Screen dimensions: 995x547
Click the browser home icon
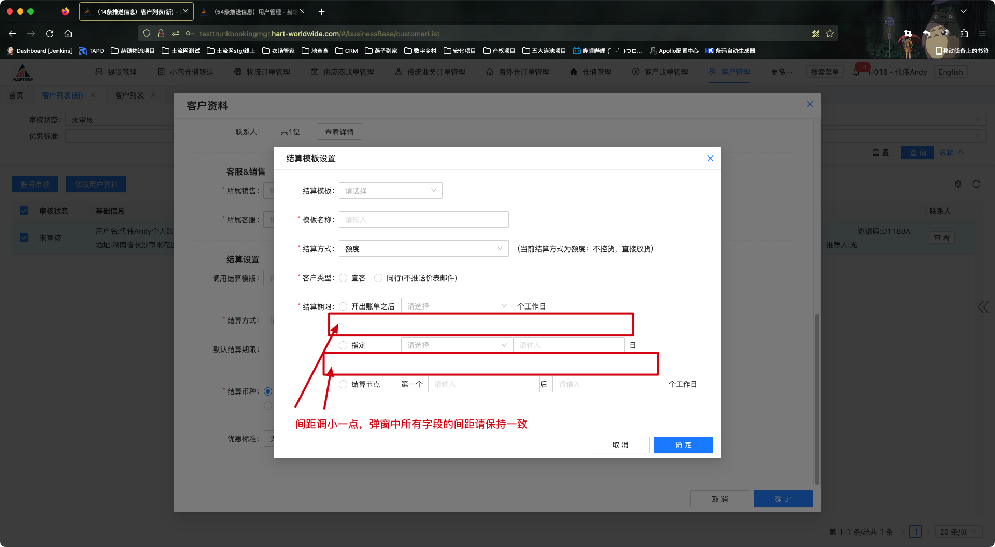tap(68, 34)
